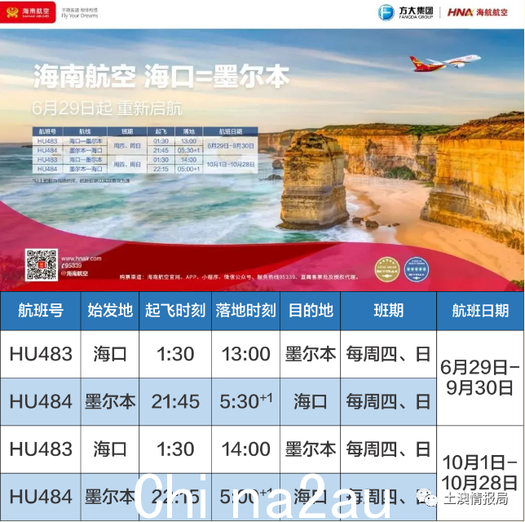Click the small schedule table on the banner
This screenshot has width=525, height=522.
(145, 150)
